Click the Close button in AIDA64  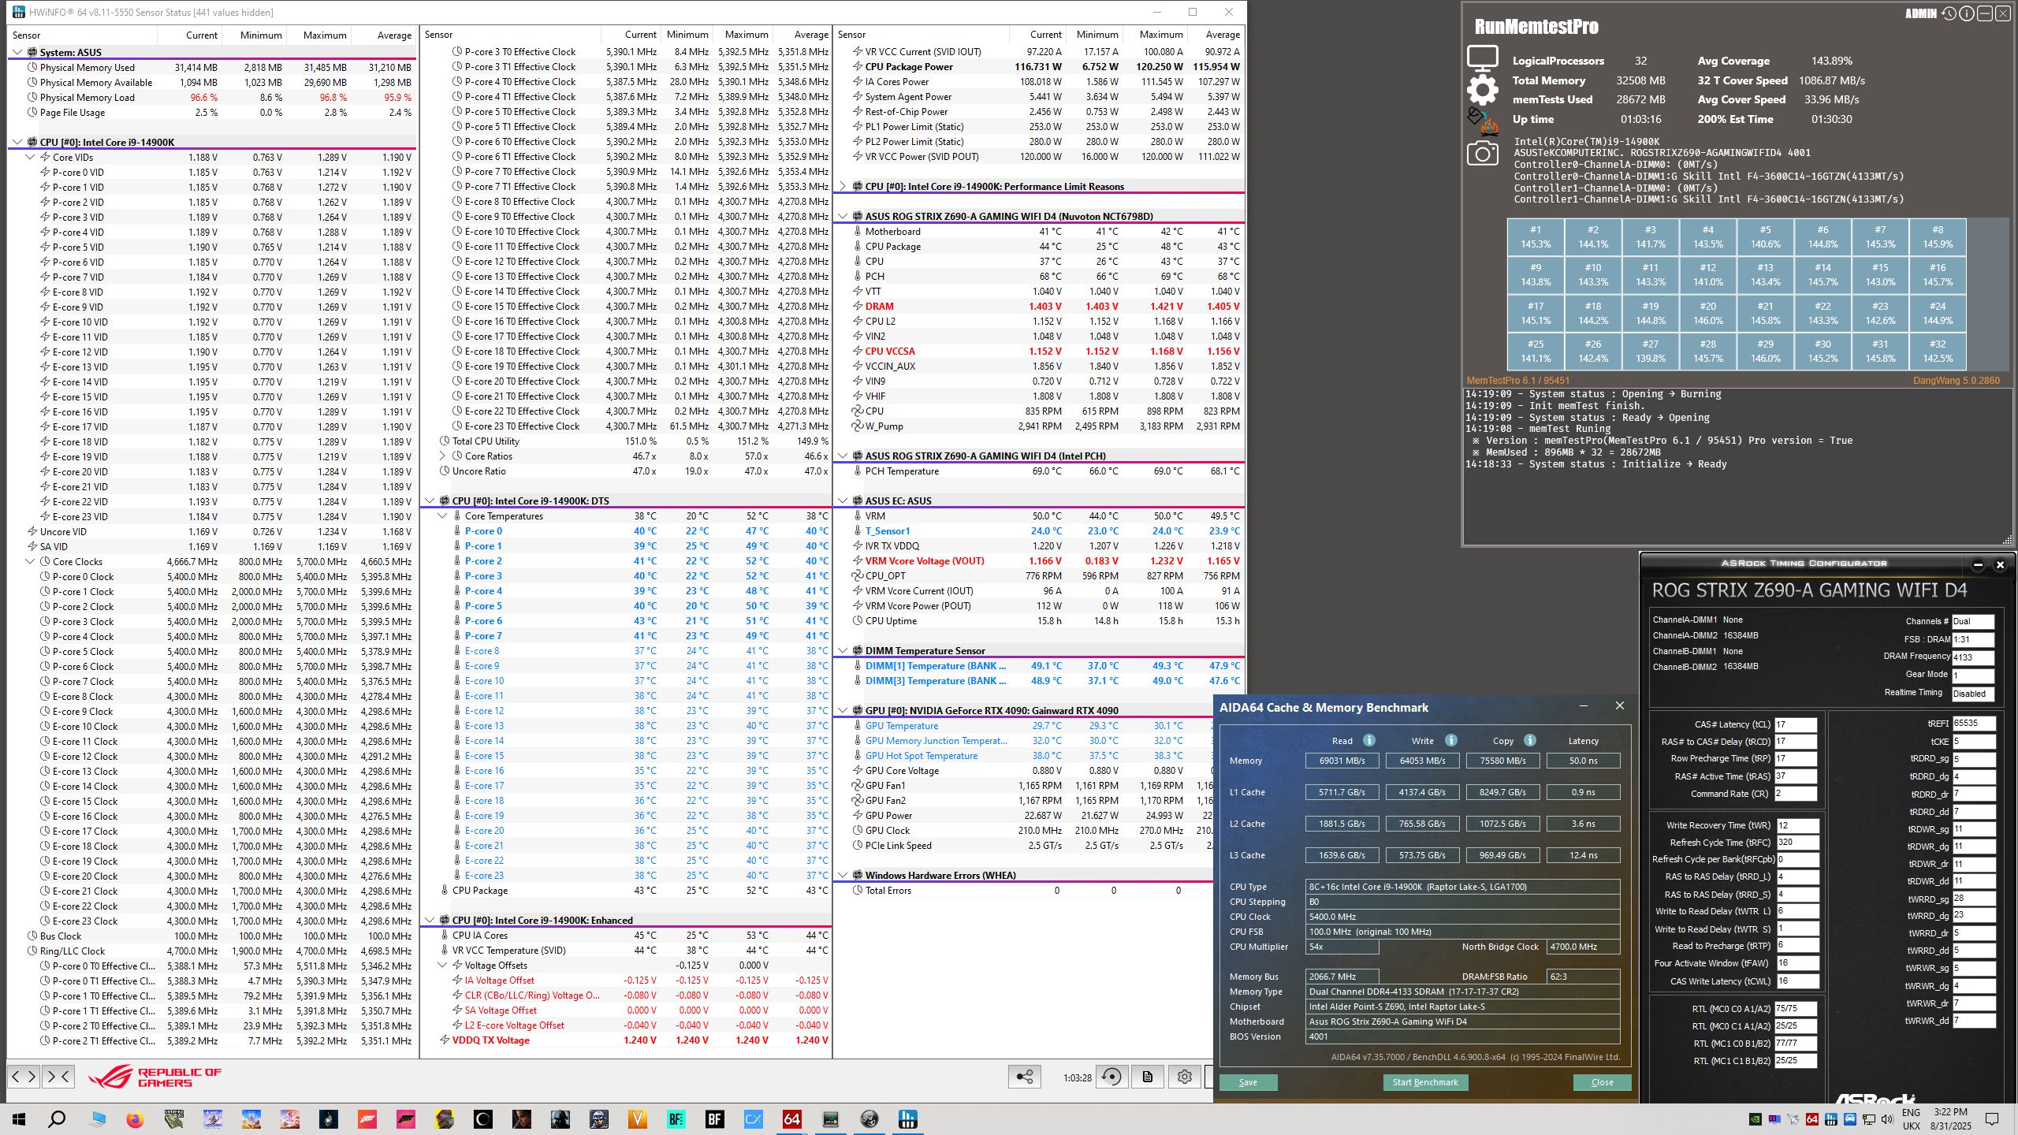pyautogui.click(x=1602, y=1082)
